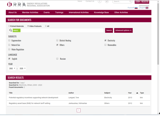160x116 pixels.
Task: Check the Russian language checkbox
Action: [57, 59]
